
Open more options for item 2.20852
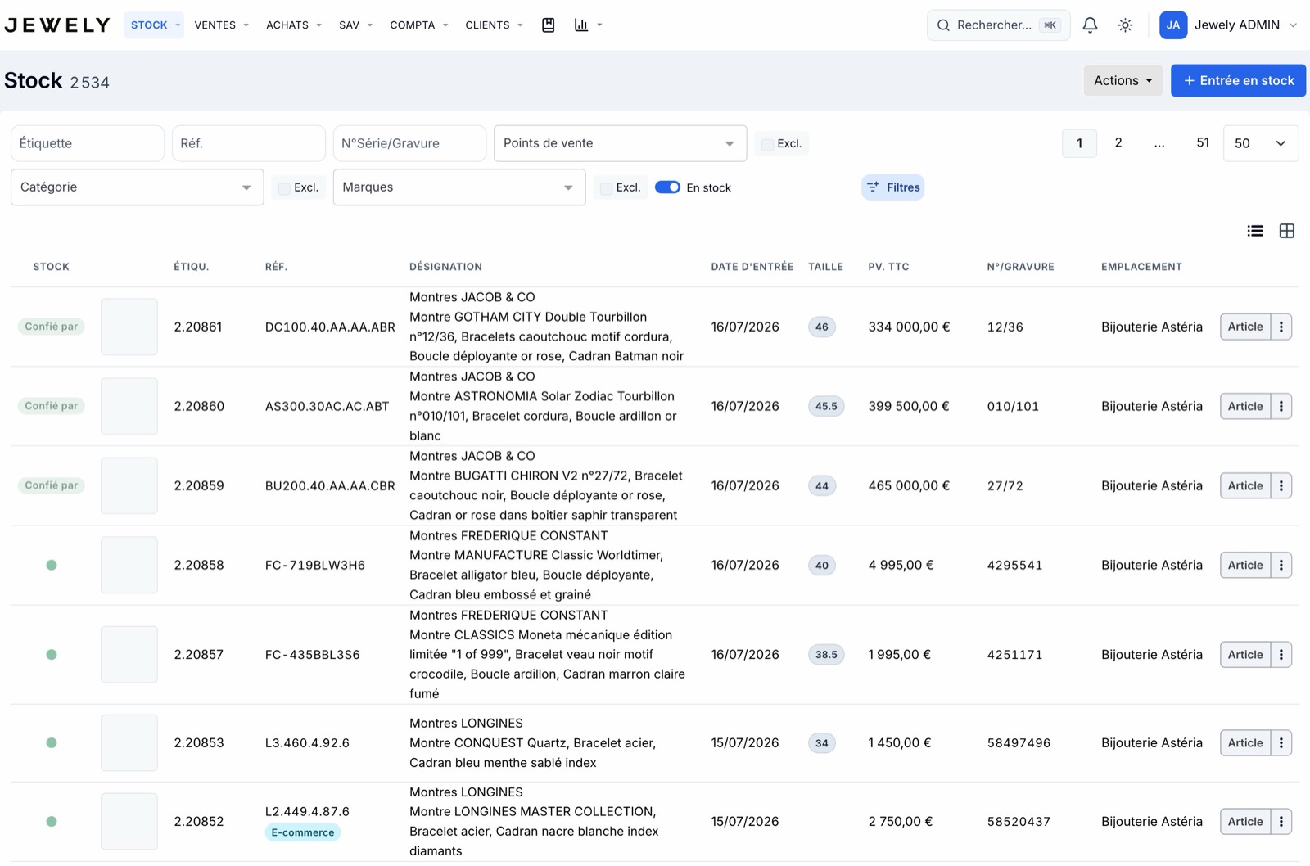(x=1281, y=821)
